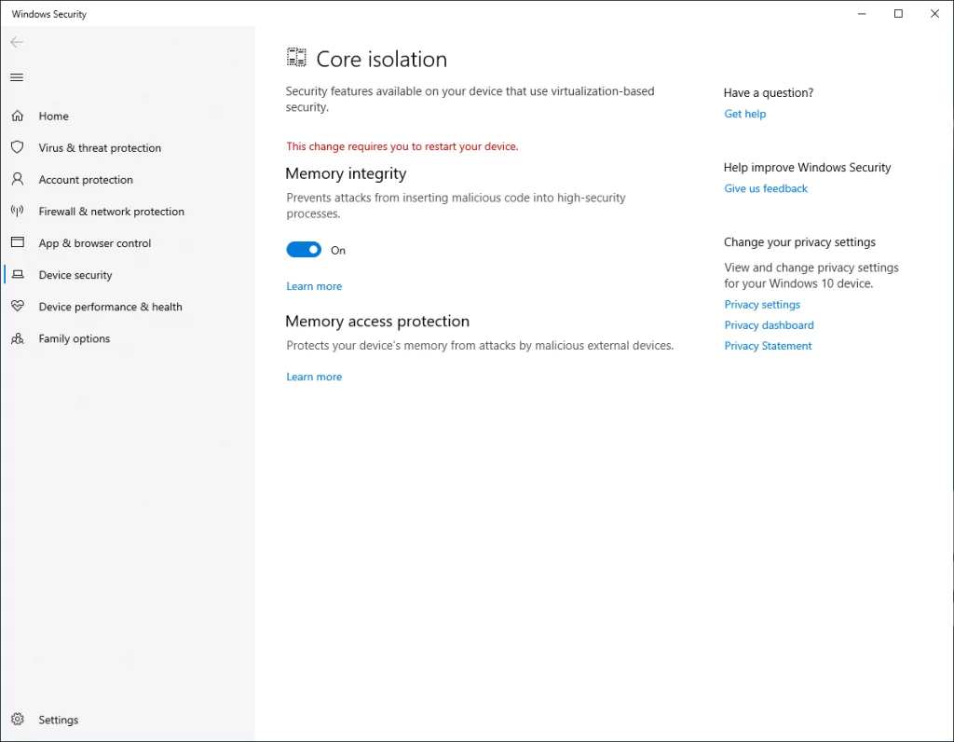Click the Change your privacy settings heading
The width and height of the screenshot is (954, 742).
(799, 242)
